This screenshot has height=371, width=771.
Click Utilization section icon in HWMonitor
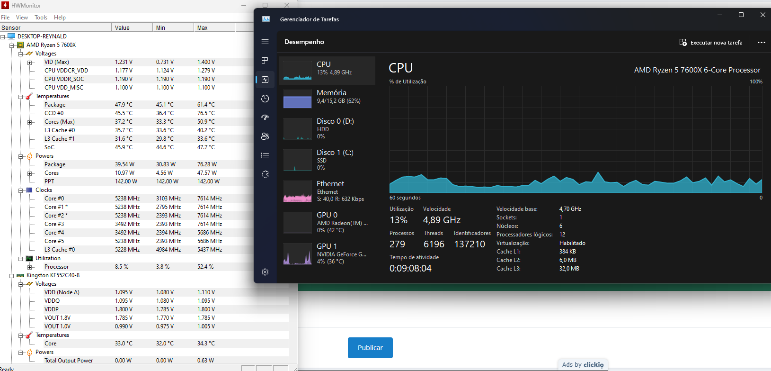(29, 258)
